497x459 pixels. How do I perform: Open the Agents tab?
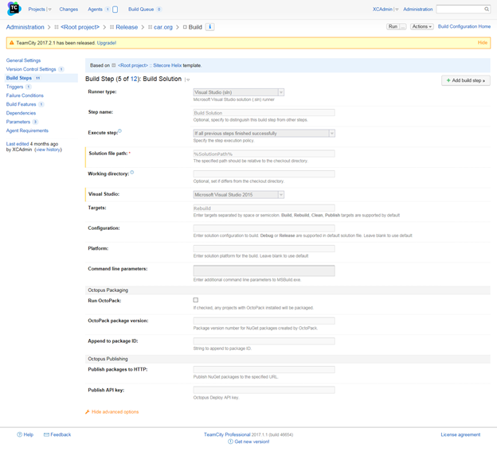click(x=95, y=10)
